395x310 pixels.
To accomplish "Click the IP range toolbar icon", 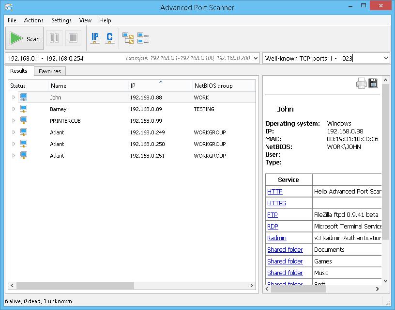I will [95, 38].
